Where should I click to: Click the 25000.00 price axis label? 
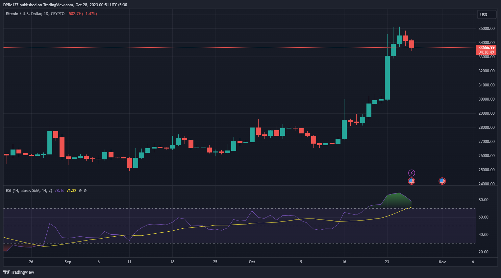point(487,170)
